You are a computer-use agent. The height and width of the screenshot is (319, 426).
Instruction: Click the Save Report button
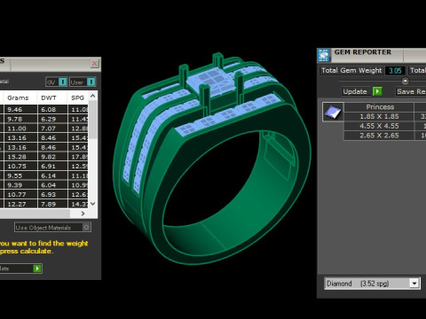[411, 91]
